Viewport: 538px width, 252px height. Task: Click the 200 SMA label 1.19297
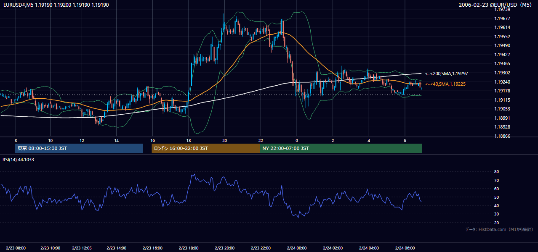pyautogui.click(x=446, y=73)
